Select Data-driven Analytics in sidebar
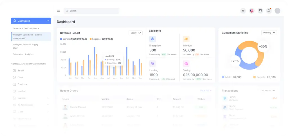Image resolution: width=288 pixels, height=136 pixels. (23, 54)
